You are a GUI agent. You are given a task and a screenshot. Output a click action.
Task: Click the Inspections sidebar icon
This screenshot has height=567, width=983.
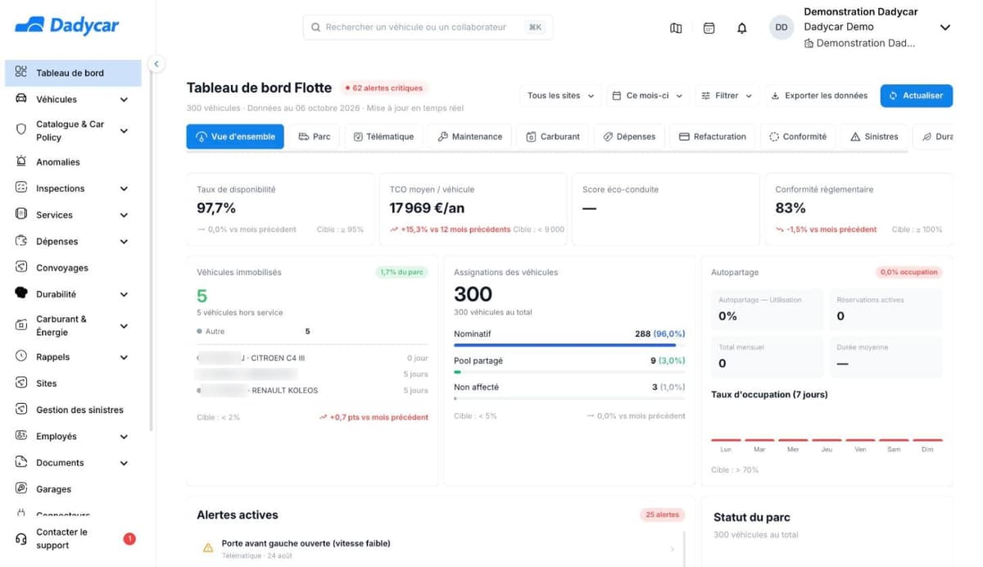click(x=21, y=188)
